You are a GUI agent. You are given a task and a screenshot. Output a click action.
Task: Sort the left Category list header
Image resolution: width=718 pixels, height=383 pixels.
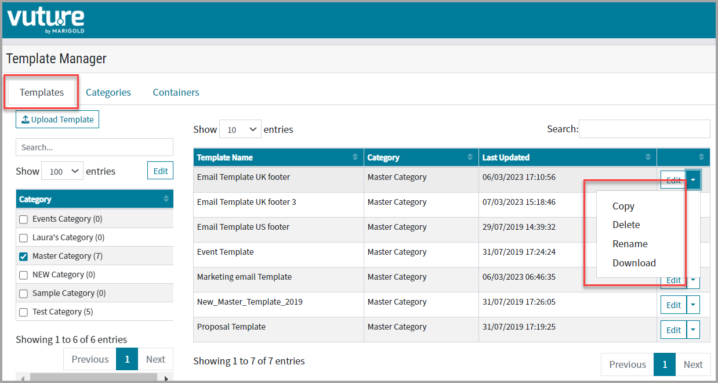pyautogui.click(x=166, y=199)
